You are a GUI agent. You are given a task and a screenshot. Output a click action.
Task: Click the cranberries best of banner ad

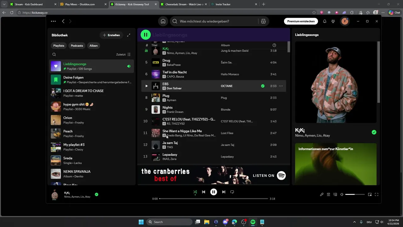(213, 175)
